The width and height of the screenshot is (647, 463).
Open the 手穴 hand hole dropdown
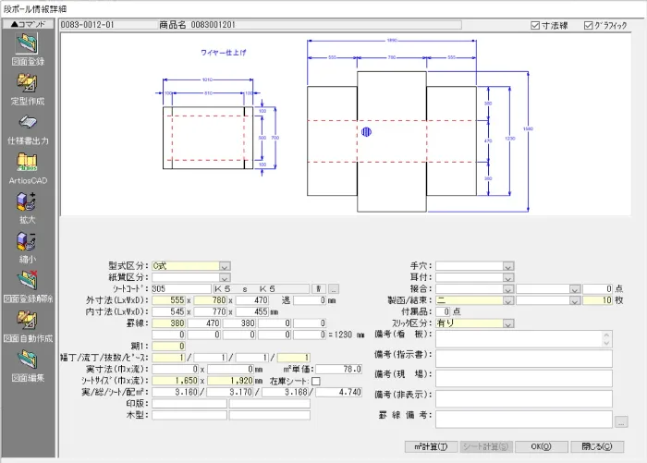pyautogui.click(x=508, y=265)
